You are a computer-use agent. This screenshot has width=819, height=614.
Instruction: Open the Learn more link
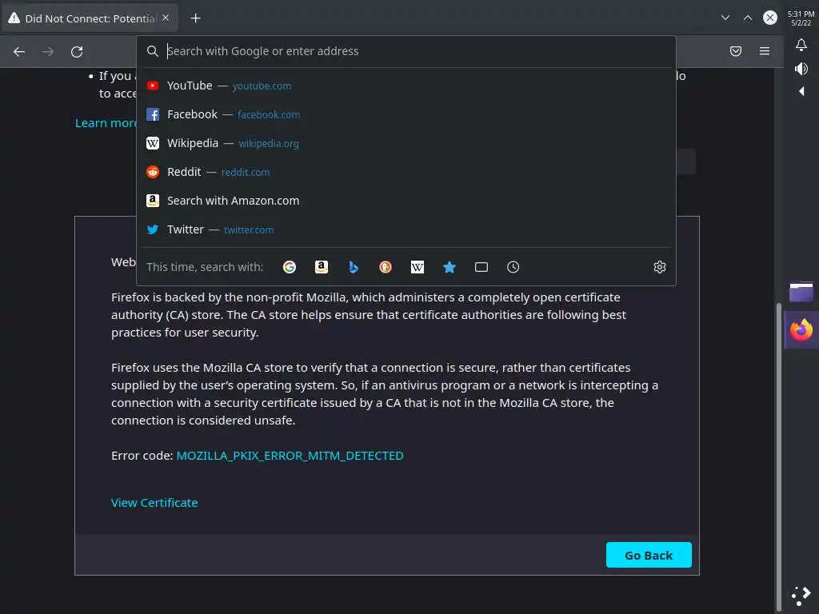[106, 123]
